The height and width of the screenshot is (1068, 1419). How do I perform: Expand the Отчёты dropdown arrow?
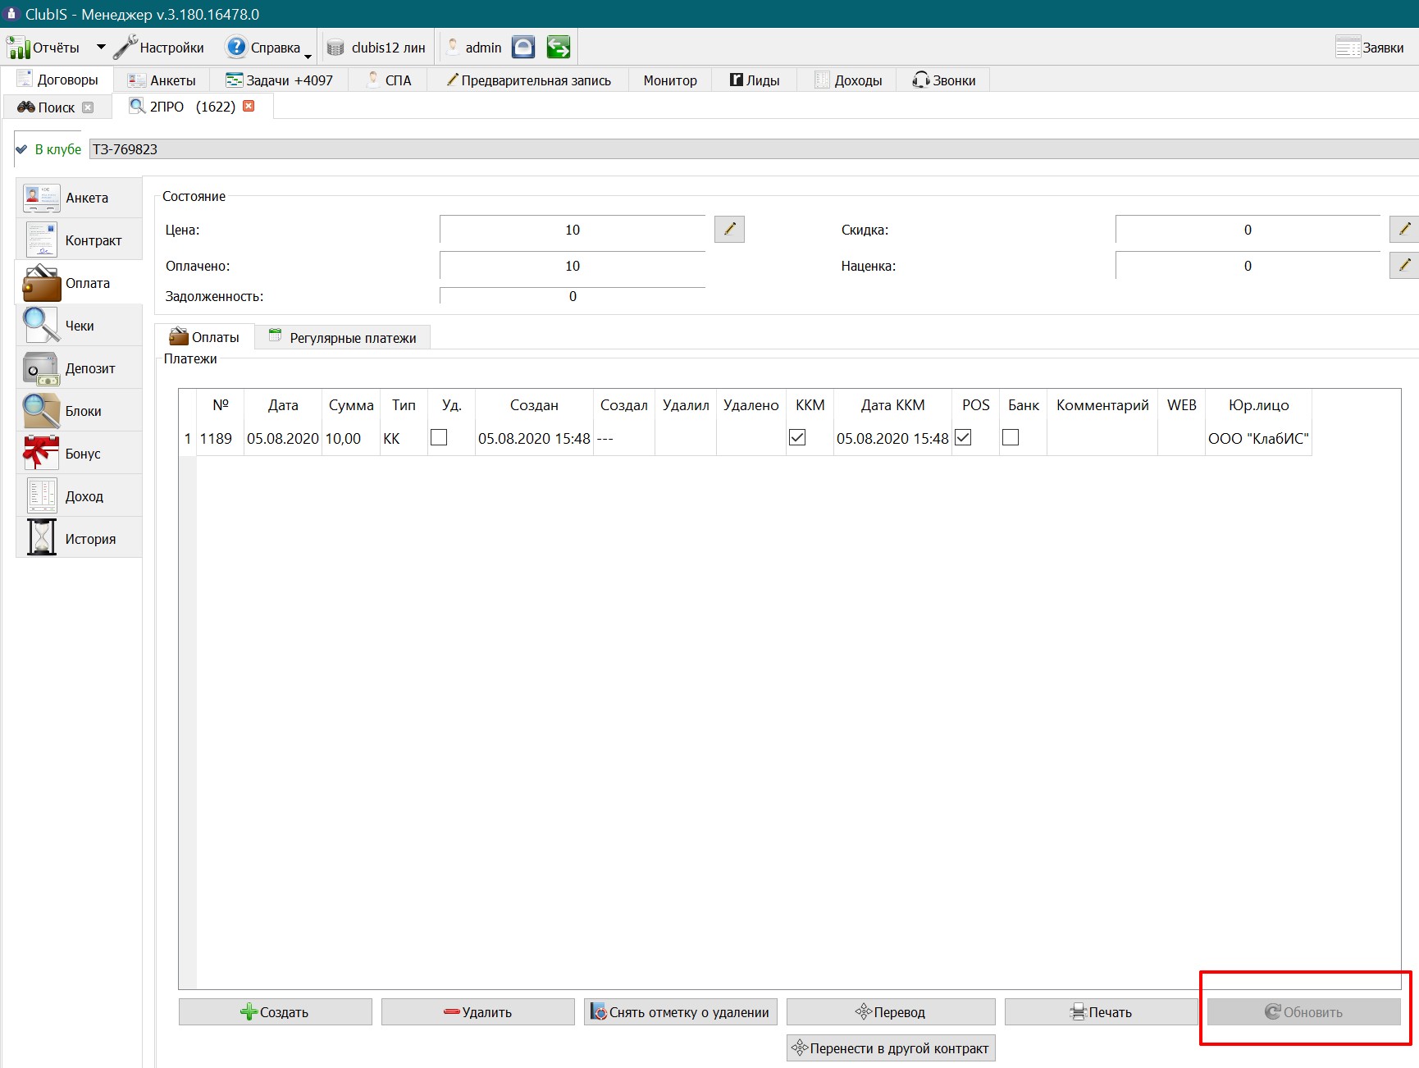(101, 48)
